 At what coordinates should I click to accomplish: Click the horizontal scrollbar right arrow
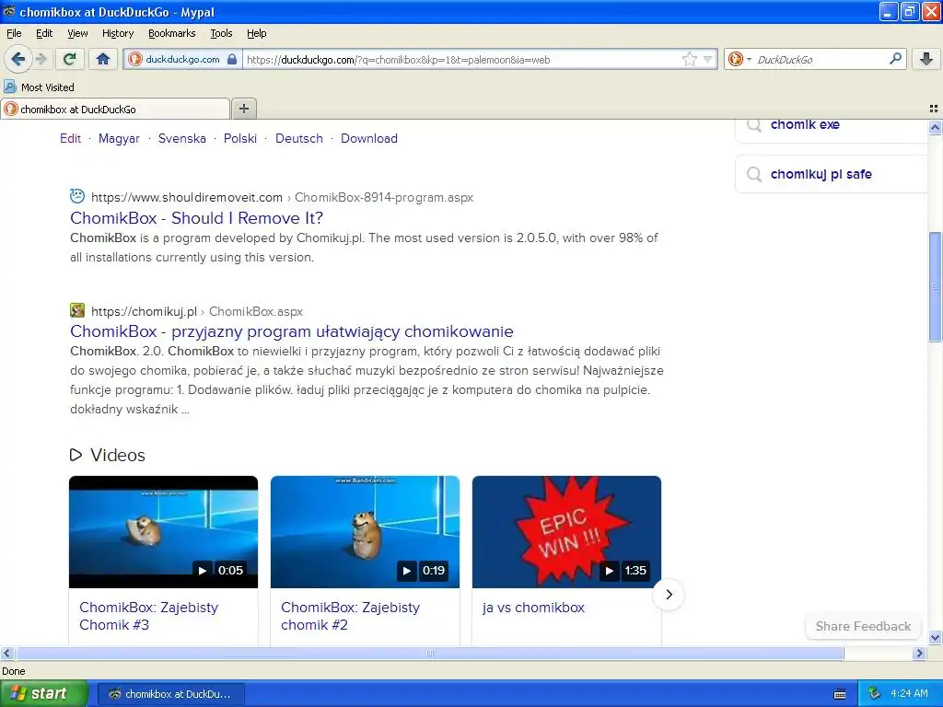click(919, 654)
